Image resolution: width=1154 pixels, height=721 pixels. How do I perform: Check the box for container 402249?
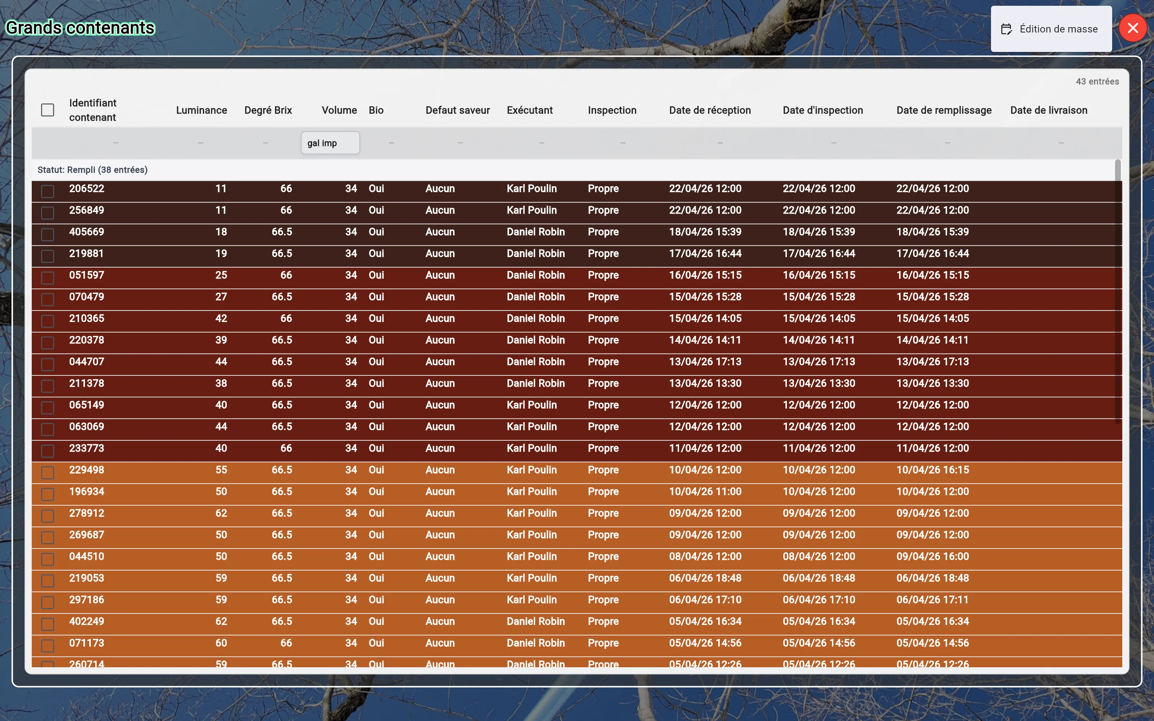tap(48, 624)
